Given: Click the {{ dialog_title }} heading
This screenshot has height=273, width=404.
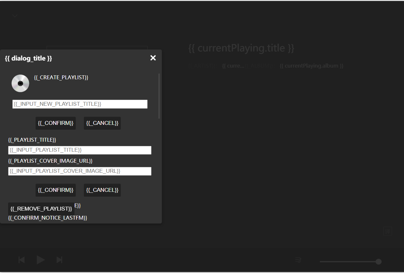Looking at the screenshot, I should (x=28, y=58).
